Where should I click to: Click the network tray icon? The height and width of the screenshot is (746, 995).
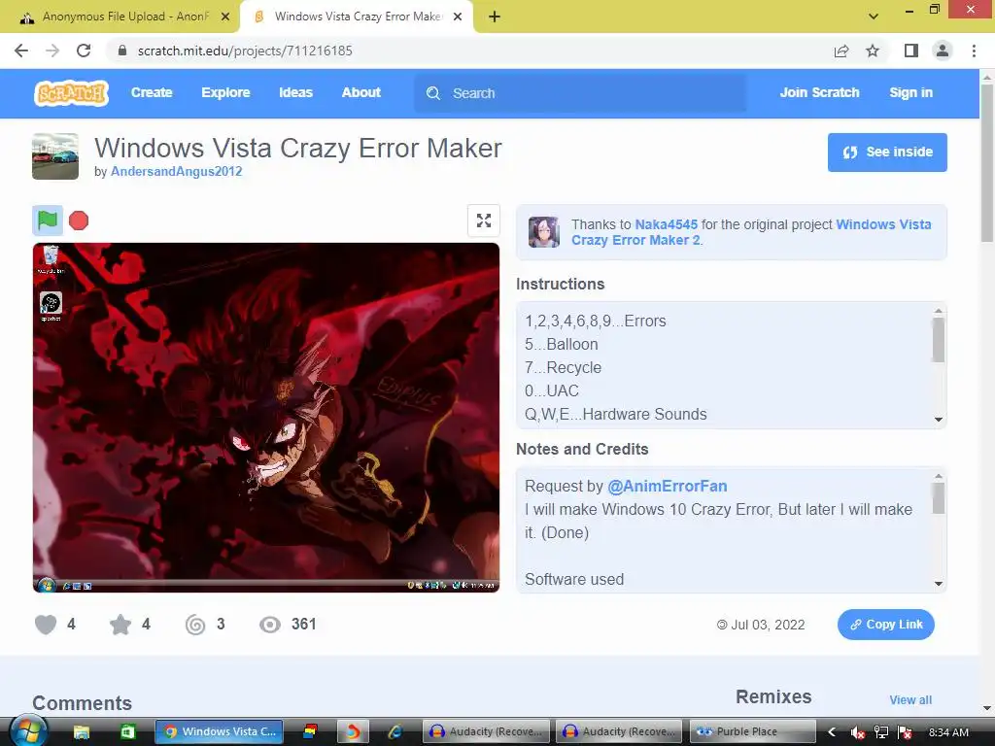pyautogui.click(x=880, y=732)
